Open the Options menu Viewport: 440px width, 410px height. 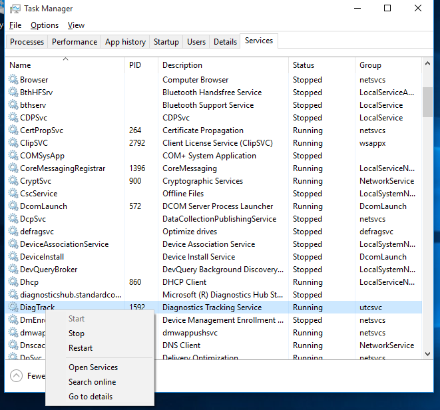tap(45, 25)
